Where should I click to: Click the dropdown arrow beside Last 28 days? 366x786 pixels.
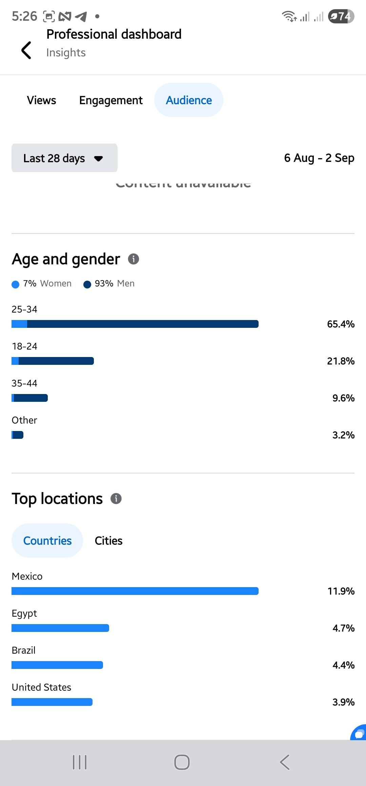99,158
